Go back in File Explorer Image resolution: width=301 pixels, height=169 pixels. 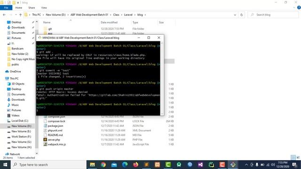[x=4, y=15]
